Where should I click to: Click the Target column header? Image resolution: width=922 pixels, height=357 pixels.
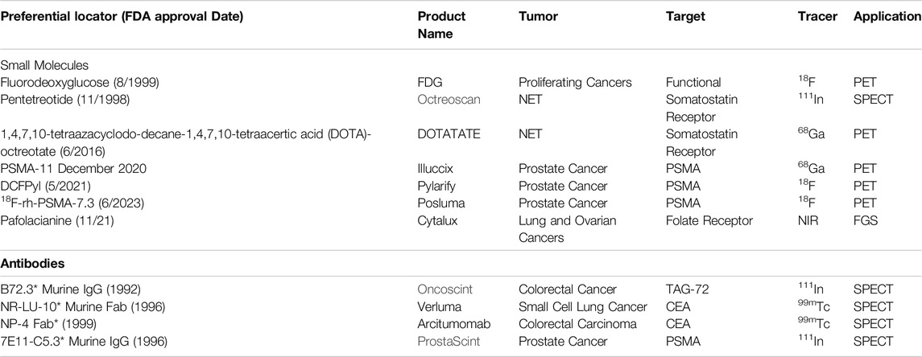pos(684,16)
